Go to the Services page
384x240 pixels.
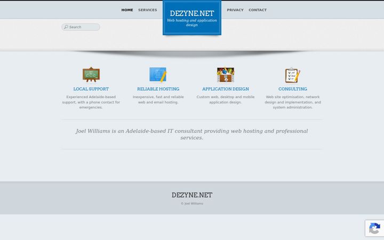pos(147,10)
